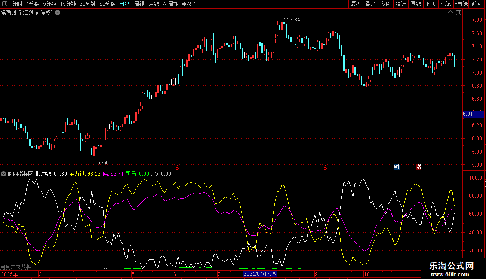This screenshot has width=486, height=279.
Task: Click the 7.80 price axis label
Action: tap(477, 20)
